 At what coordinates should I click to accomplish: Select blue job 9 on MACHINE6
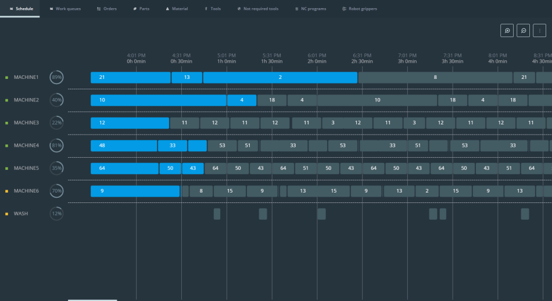pyautogui.click(x=135, y=191)
